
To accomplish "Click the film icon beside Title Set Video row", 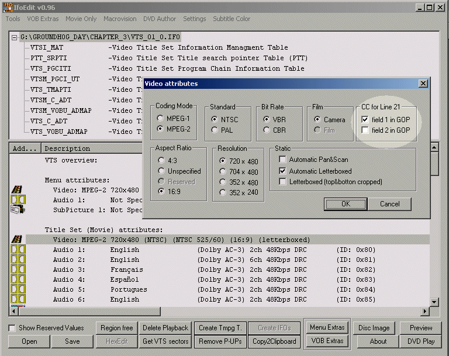I will 17,239.
